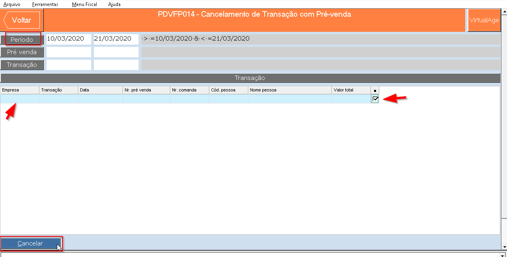Edit the start date field 10/03/2020
The image size is (507, 257).
(x=69, y=39)
